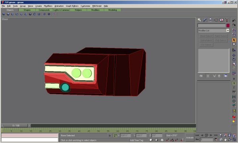
Task: Create a Box from the Objects toolbar
Action: pyautogui.click(x=4, y=14)
